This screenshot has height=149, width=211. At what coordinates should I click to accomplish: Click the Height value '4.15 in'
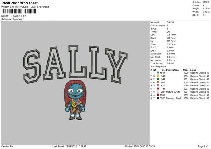coord(206,8)
